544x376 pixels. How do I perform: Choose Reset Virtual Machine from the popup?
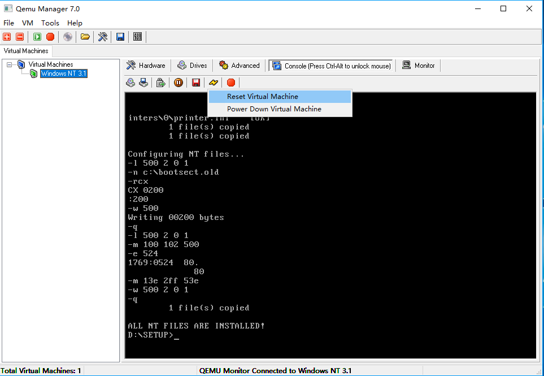tap(280, 97)
